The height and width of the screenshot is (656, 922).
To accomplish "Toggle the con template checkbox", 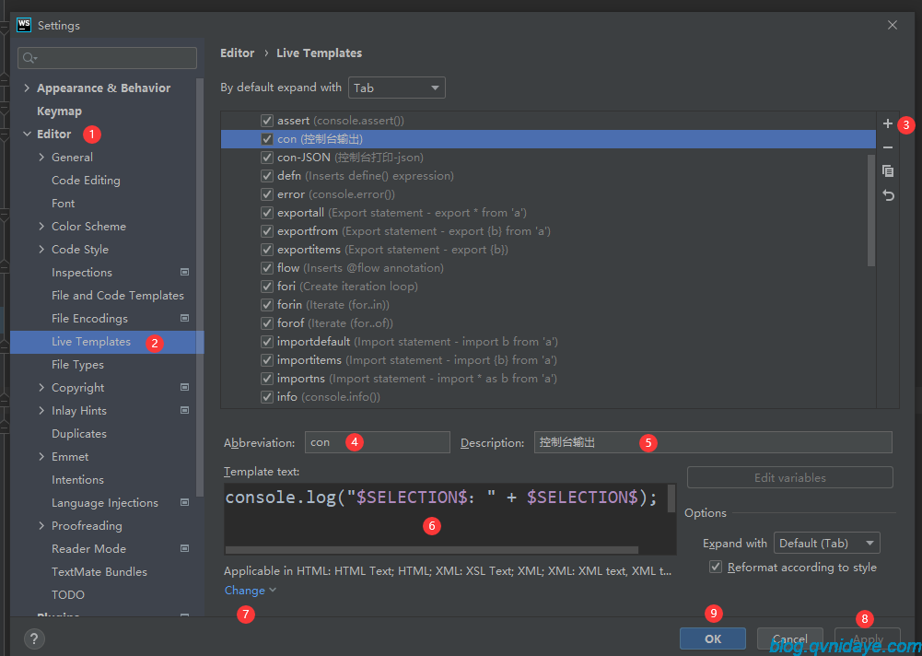I will [267, 139].
